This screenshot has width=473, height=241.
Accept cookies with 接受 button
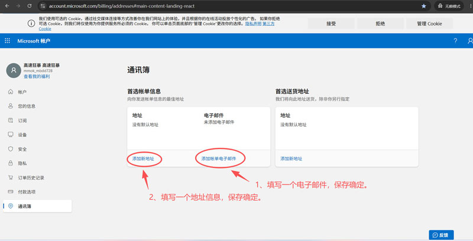[x=331, y=24]
